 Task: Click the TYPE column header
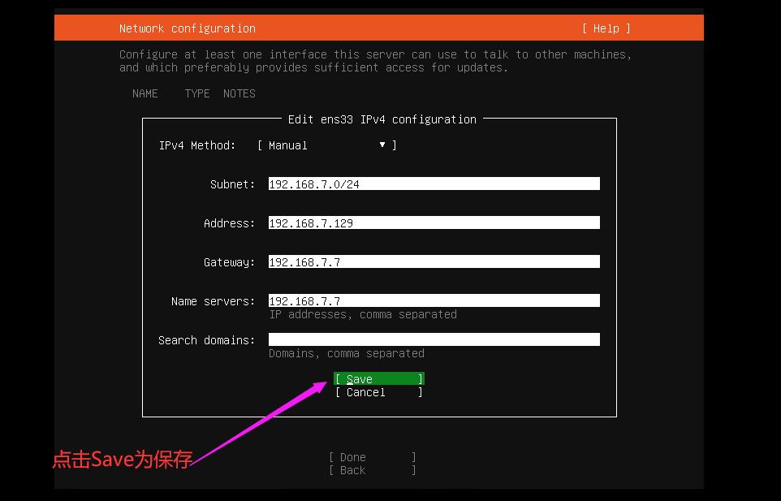[197, 93]
